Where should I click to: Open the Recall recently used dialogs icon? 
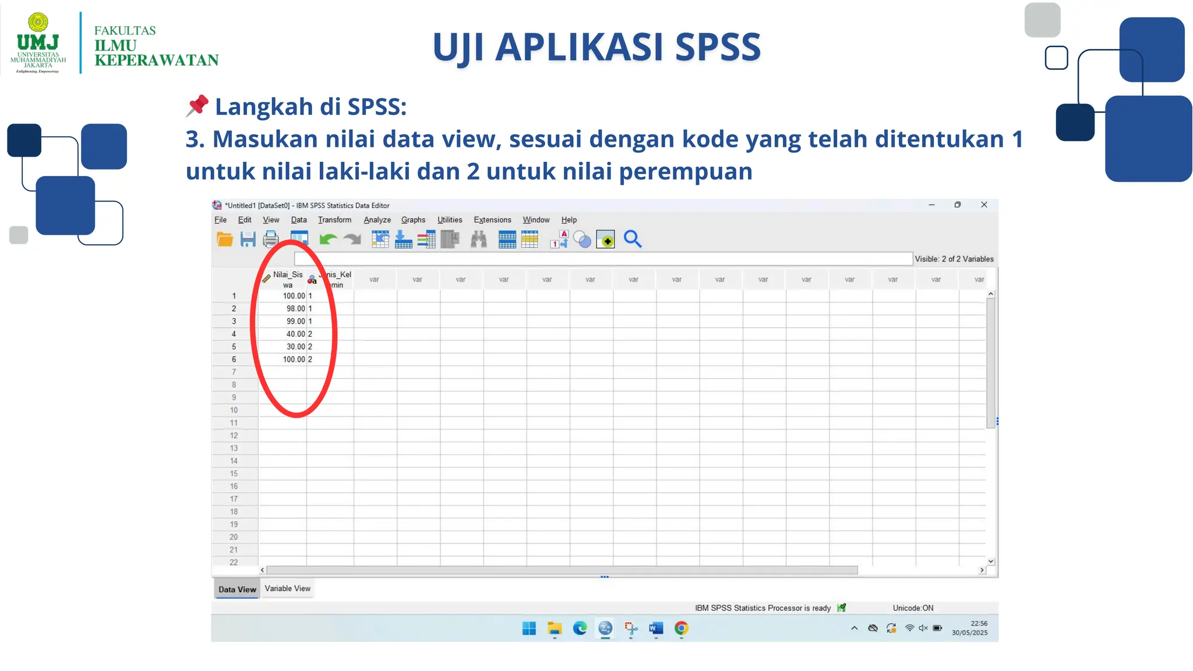[299, 239]
